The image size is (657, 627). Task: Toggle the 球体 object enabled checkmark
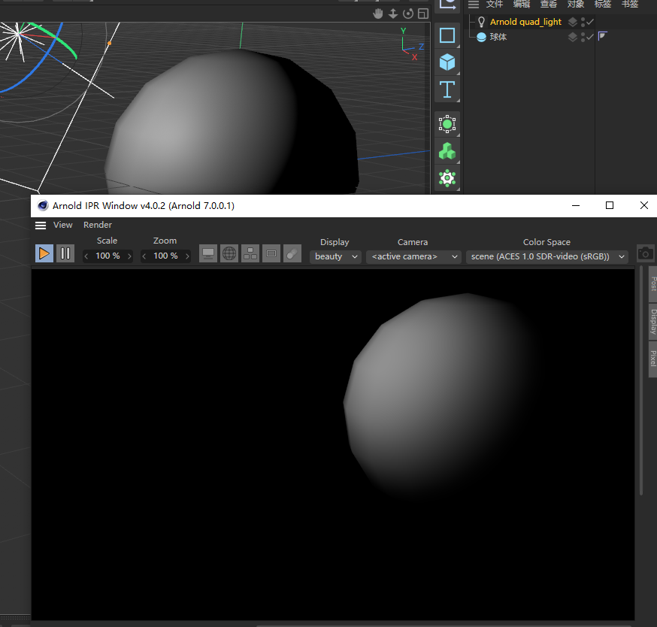590,37
